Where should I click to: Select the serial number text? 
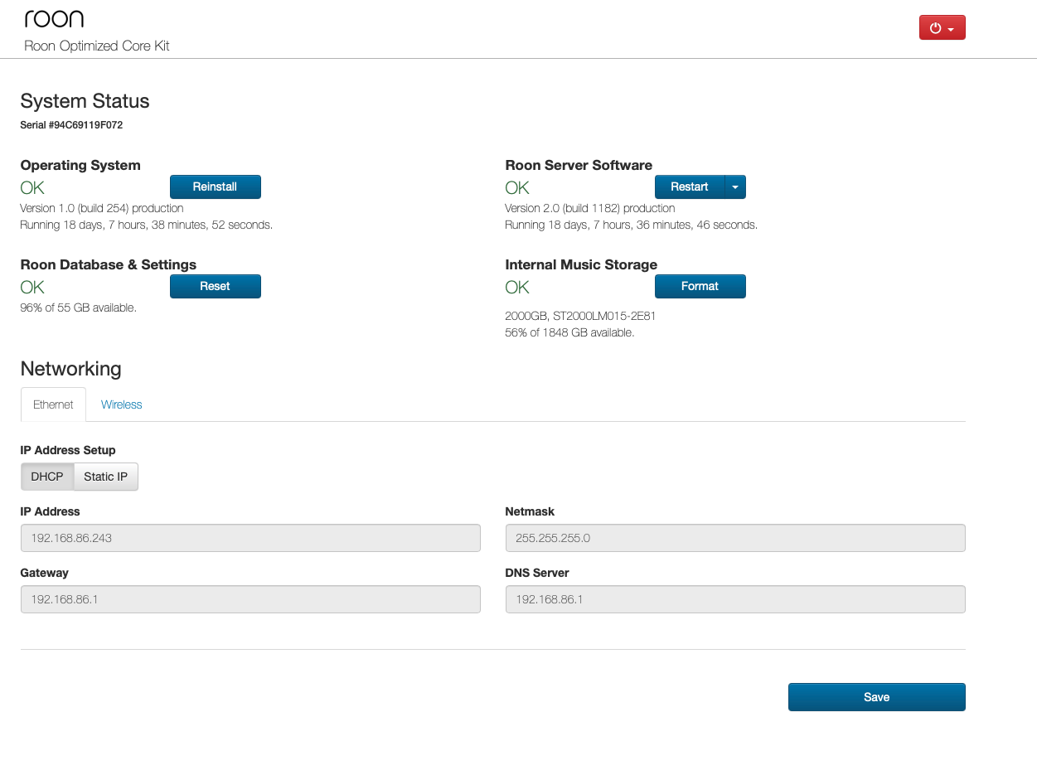tap(71, 125)
